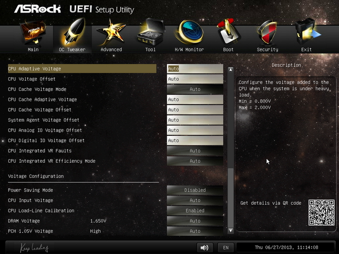
Task: Open CPU Integrated VR Efficiency Mode dropdown
Action: tap(195, 161)
